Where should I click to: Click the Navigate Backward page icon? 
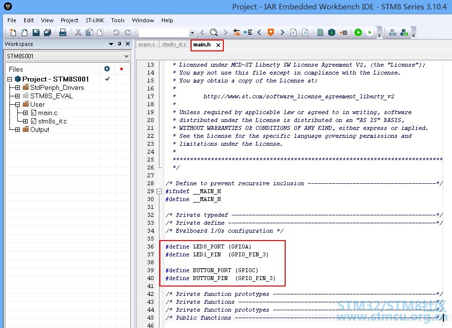pos(294,32)
